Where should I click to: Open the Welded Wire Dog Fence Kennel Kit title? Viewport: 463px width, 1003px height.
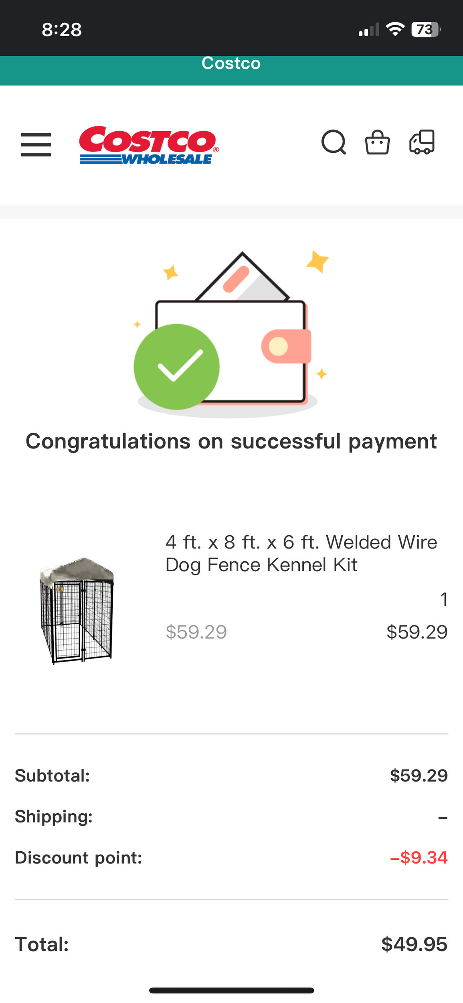point(301,553)
